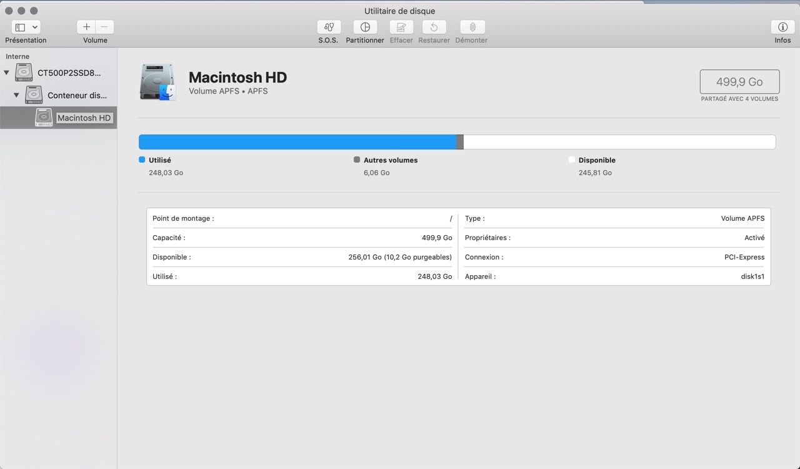Click the Présentation toolbar label
Screen dimensions: 800x469
[x=26, y=40]
